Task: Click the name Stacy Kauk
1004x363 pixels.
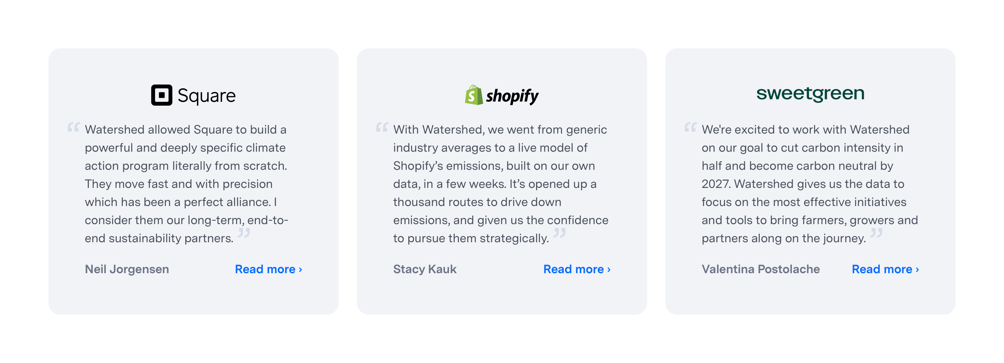Action: click(x=425, y=269)
